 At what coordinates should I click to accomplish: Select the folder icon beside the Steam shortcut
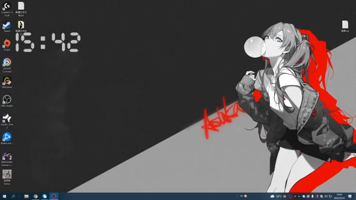pyautogui.click(x=21, y=27)
